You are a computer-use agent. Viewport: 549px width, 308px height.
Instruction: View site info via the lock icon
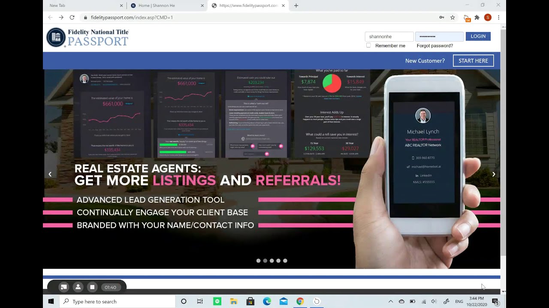(85, 18)
